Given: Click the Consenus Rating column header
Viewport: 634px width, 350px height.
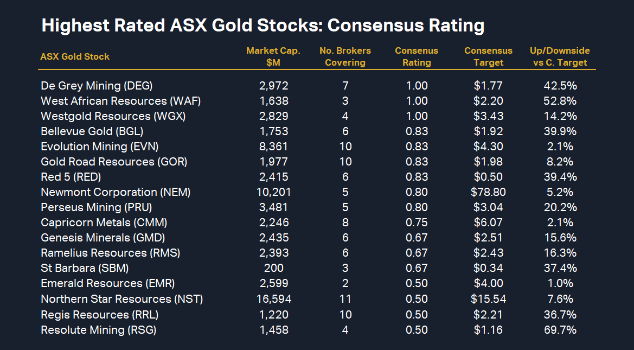Looking at the screenshot, I should [x=417, y=56].
